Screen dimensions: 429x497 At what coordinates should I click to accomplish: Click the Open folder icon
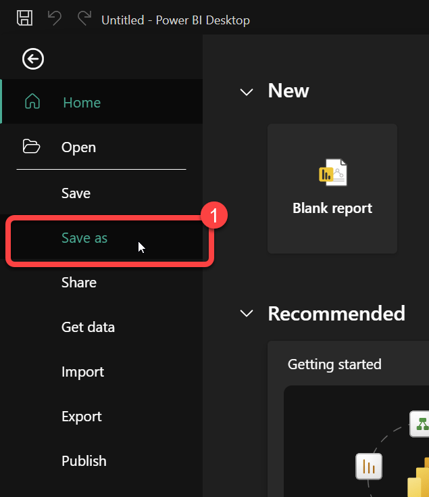pyautogui.click(x=31, y=147)
